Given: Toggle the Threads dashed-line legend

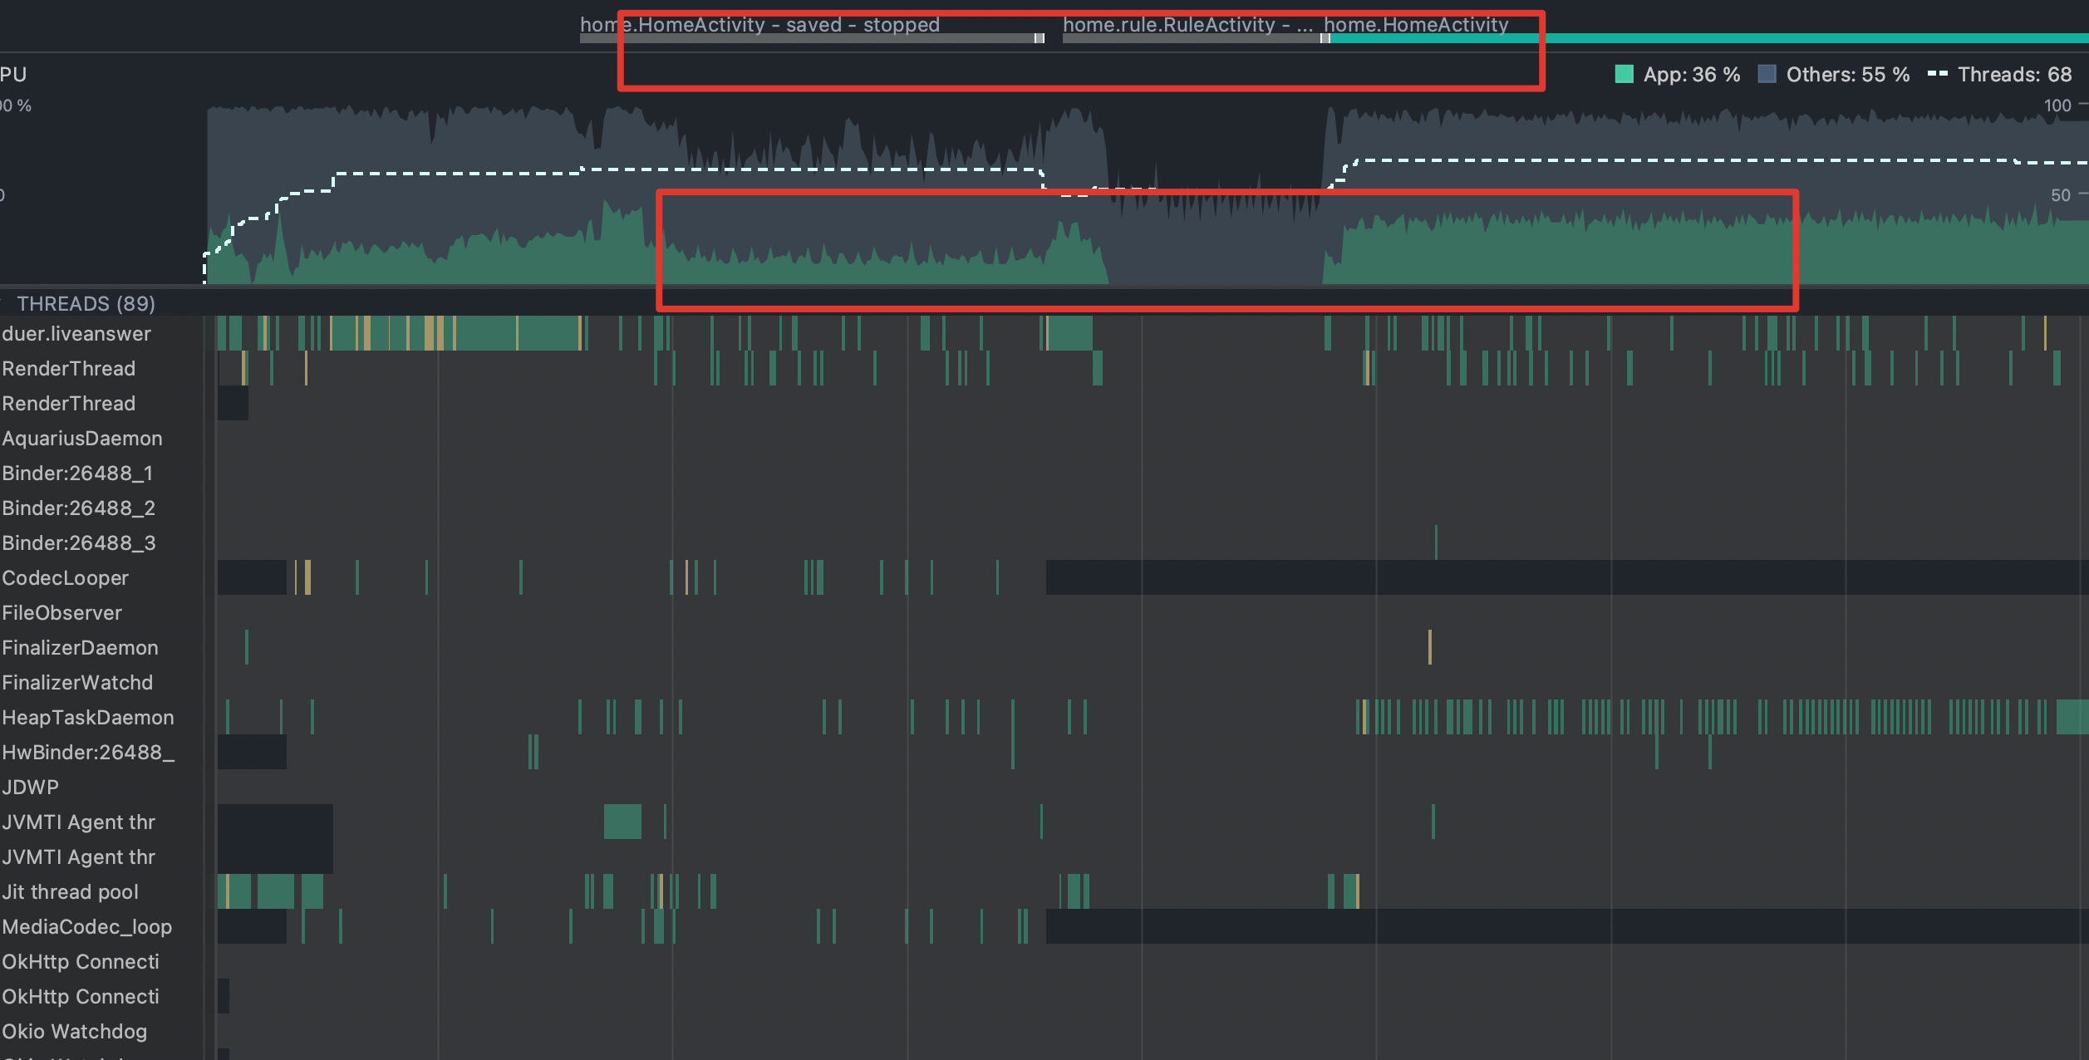Looking at the screenshot, I should click(1939, 74).
